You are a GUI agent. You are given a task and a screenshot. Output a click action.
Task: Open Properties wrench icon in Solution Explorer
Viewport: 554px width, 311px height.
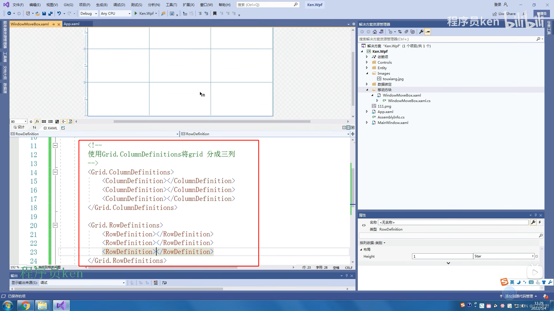click(x=421, y=32)
